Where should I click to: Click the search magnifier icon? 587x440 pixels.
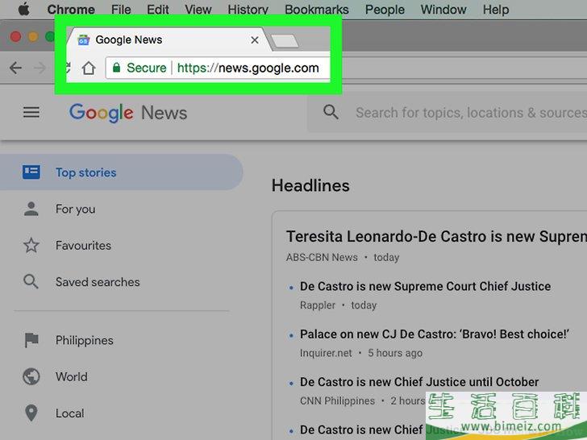(x=331, y=112)
